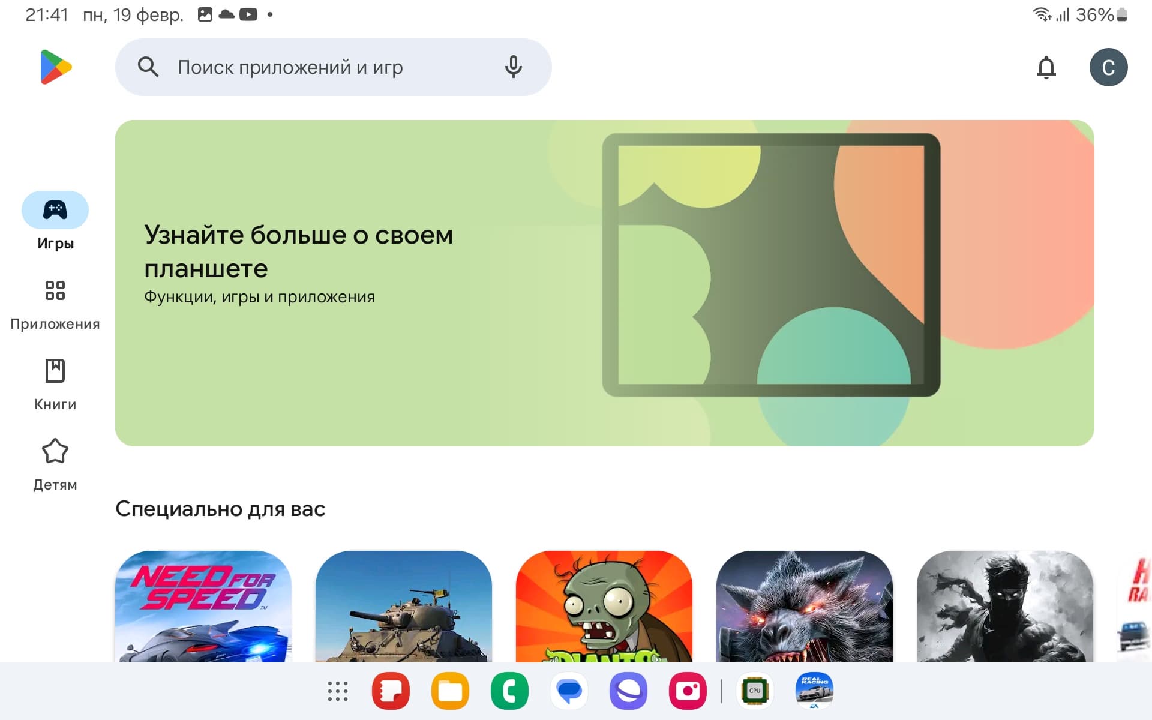Screen dimensions: 1152x720
Task: Open the account avatar with letter C
Action: (1108, 67)
